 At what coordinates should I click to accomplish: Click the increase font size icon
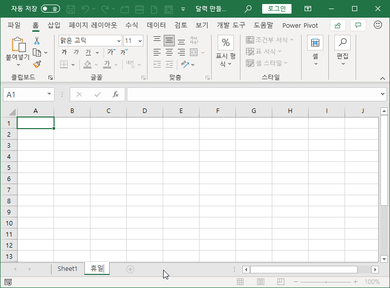tap(112, 52)
